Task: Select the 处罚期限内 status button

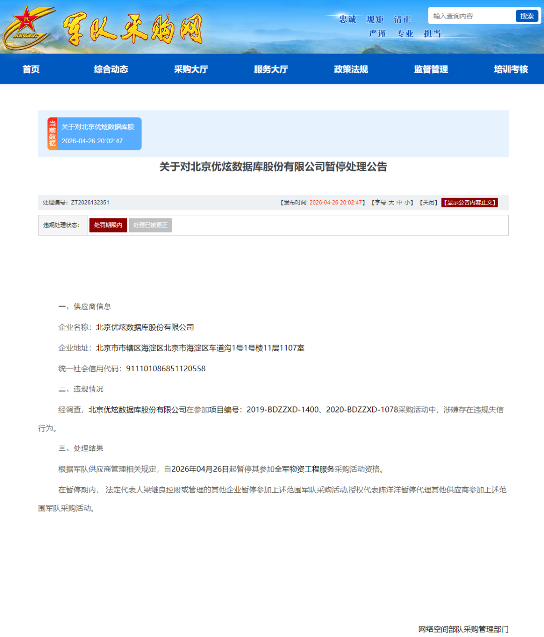Action: coord(108,225)
